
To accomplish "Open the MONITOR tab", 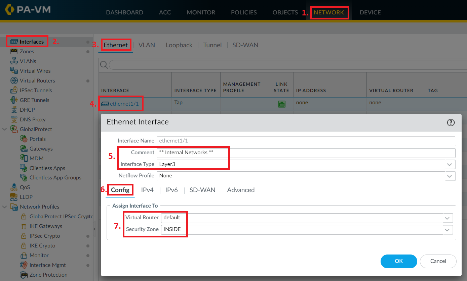I will [201, 12].
